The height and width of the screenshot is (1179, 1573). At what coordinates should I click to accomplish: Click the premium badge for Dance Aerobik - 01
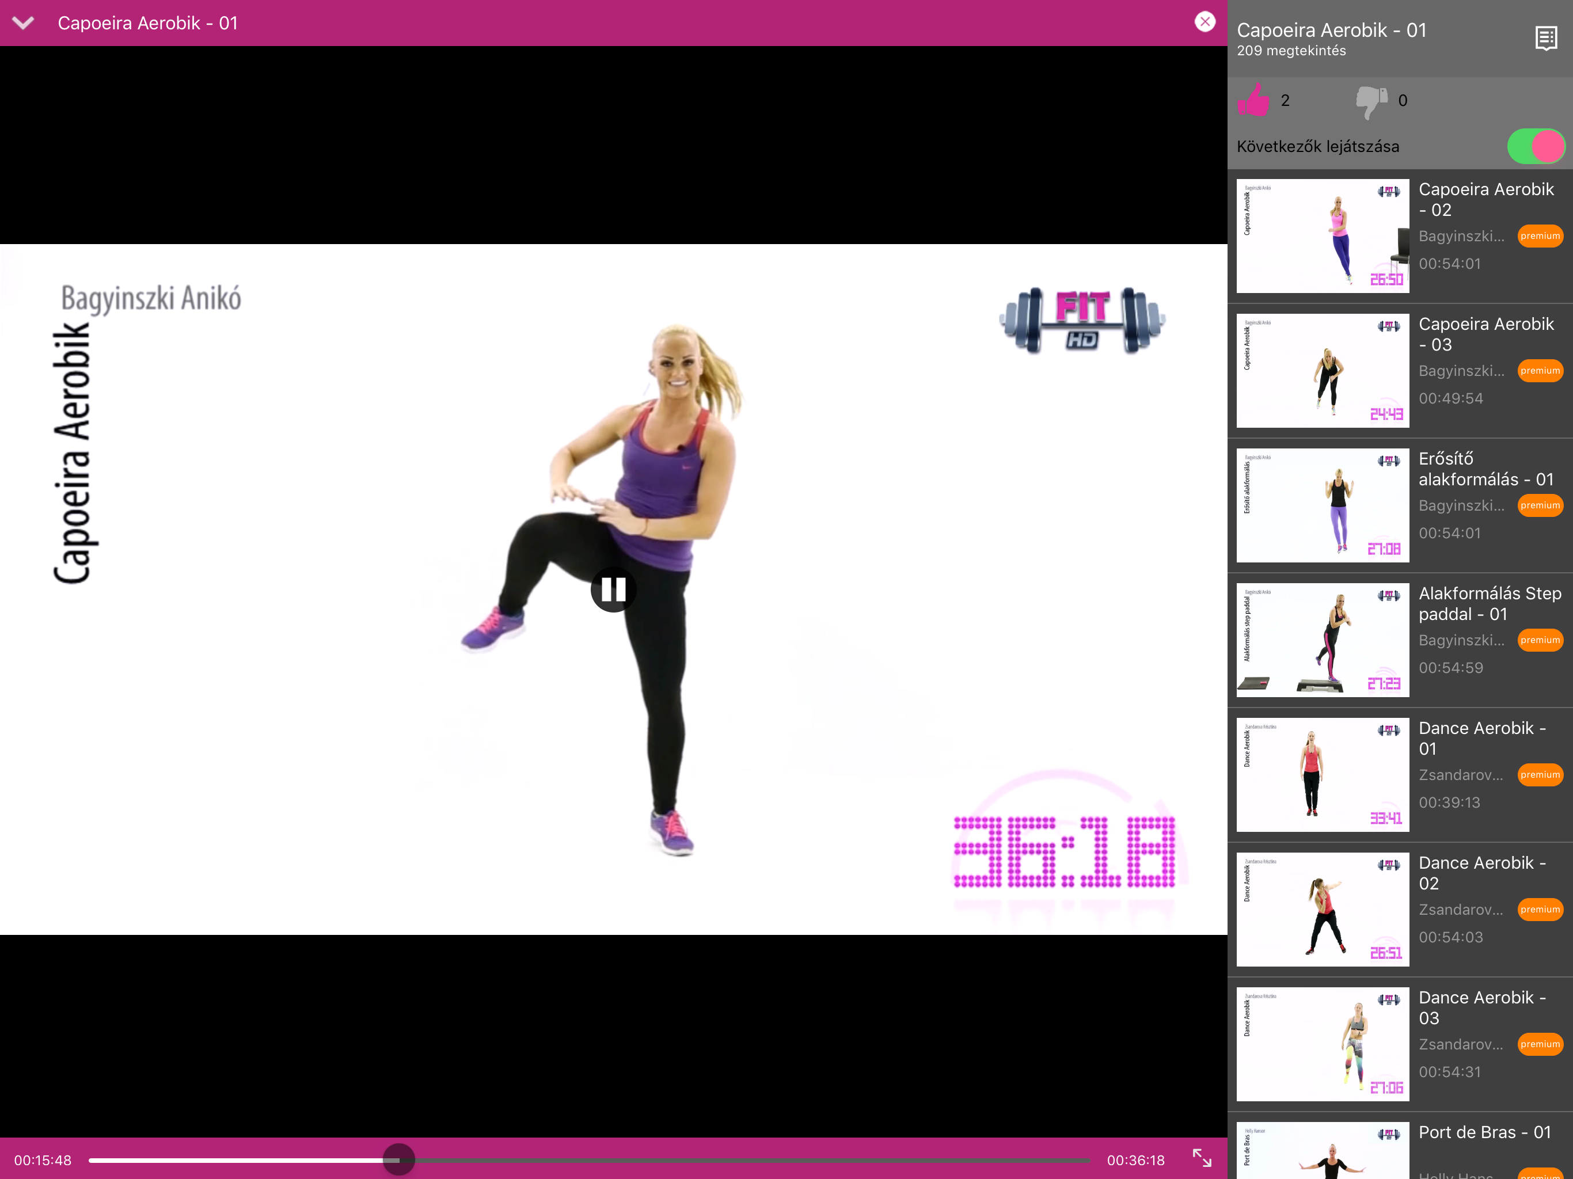(x=1540, y=775)
